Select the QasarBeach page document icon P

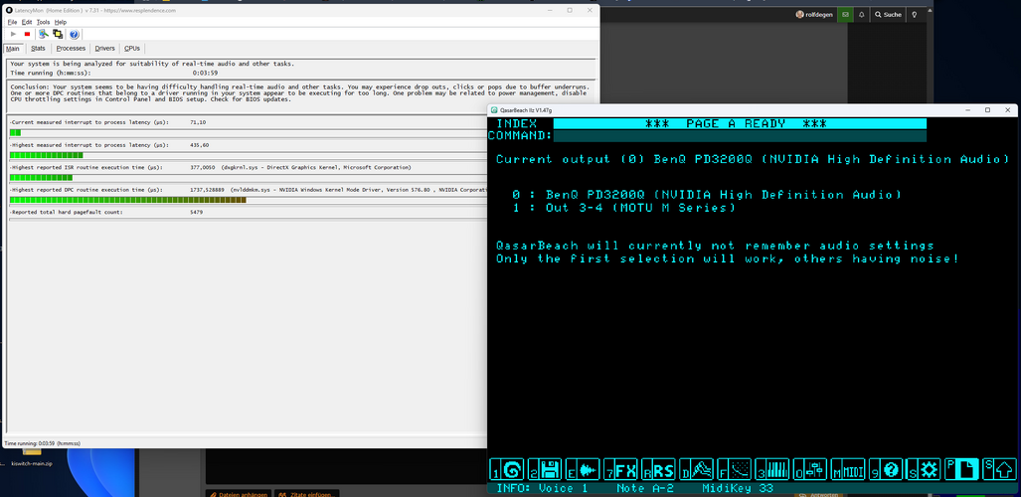[x=961, y=469]
